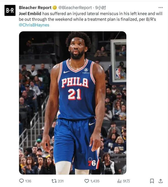Image resolution: width=168 pixels, height=187 pixels.
Task: Open the Joel Embiid photo
Action: pyautogui.click(x=73, y=103)
